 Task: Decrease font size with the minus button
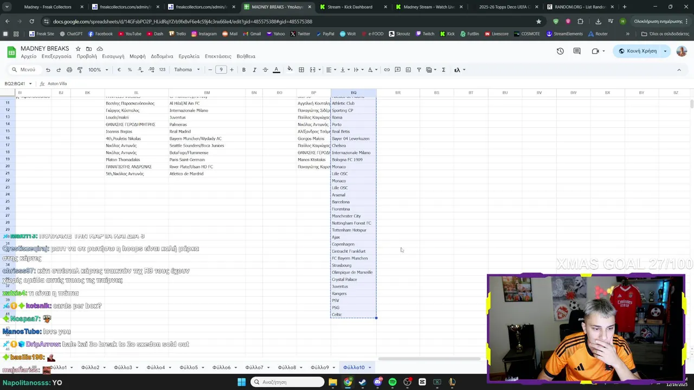pyautogui.click(x=210, y=70)
